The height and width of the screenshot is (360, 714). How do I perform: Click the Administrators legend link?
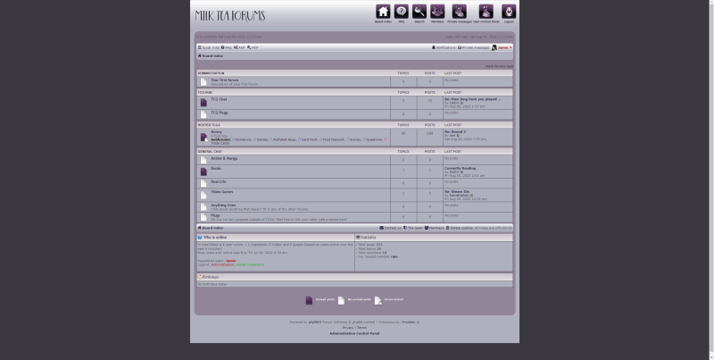[222, 264]
